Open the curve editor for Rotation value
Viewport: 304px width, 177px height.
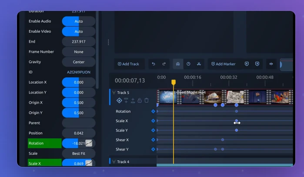click(x=89, y=143)
